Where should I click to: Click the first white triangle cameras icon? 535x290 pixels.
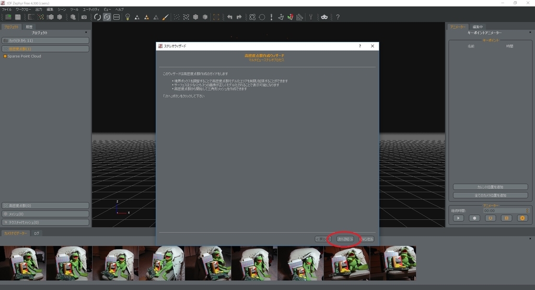[137, 17]
